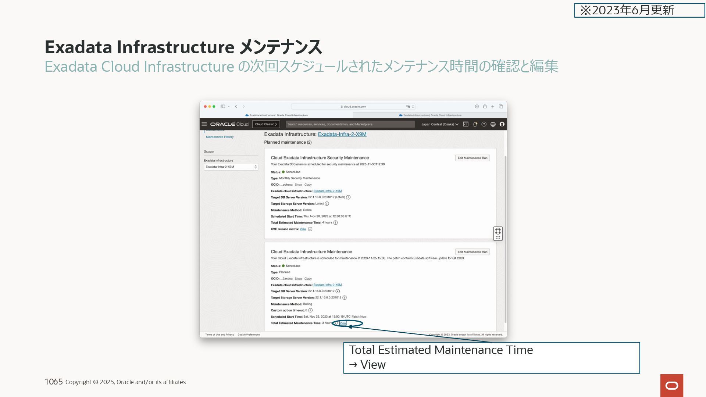Click Edit Maintenance Run for Security Maintenance
Viewport: 706px width, 397px height.
(472, 158)
